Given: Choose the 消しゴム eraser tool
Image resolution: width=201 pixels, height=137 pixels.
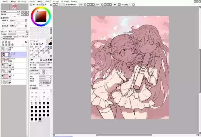Looking at the screenshot, I should (x=37, y=52).
